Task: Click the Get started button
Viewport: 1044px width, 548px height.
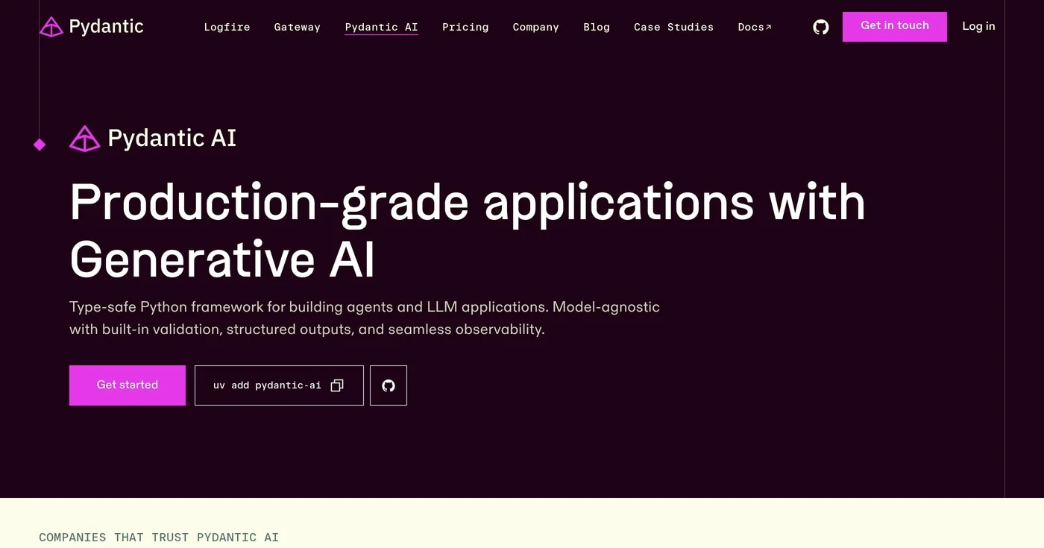Action: [128, 385]
